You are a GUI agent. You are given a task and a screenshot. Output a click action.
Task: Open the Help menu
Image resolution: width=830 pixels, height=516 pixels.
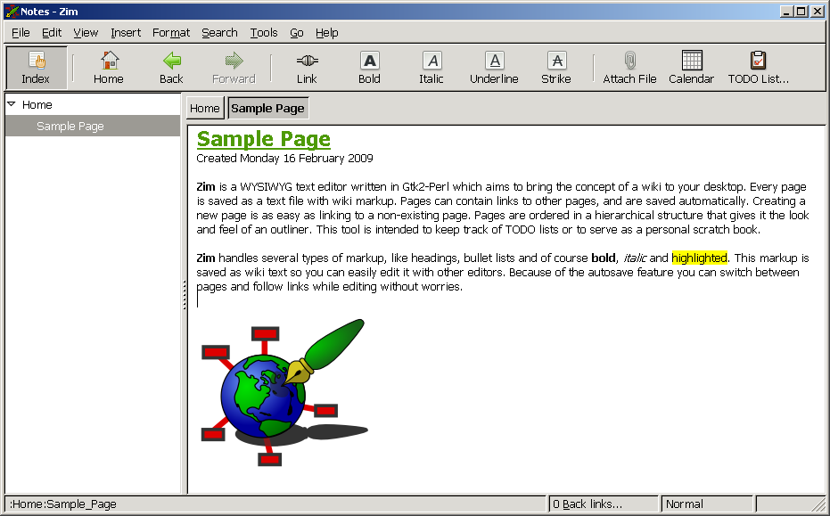pos(326,33)
